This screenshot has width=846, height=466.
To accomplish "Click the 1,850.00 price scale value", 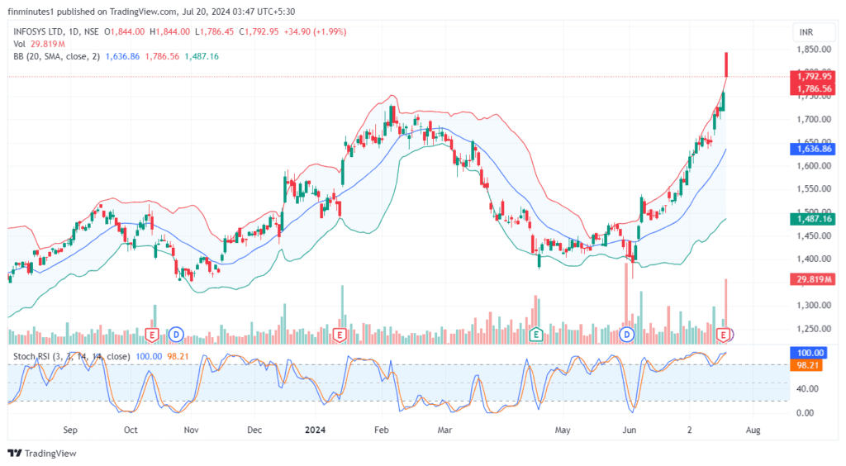I will pos(814,50).
